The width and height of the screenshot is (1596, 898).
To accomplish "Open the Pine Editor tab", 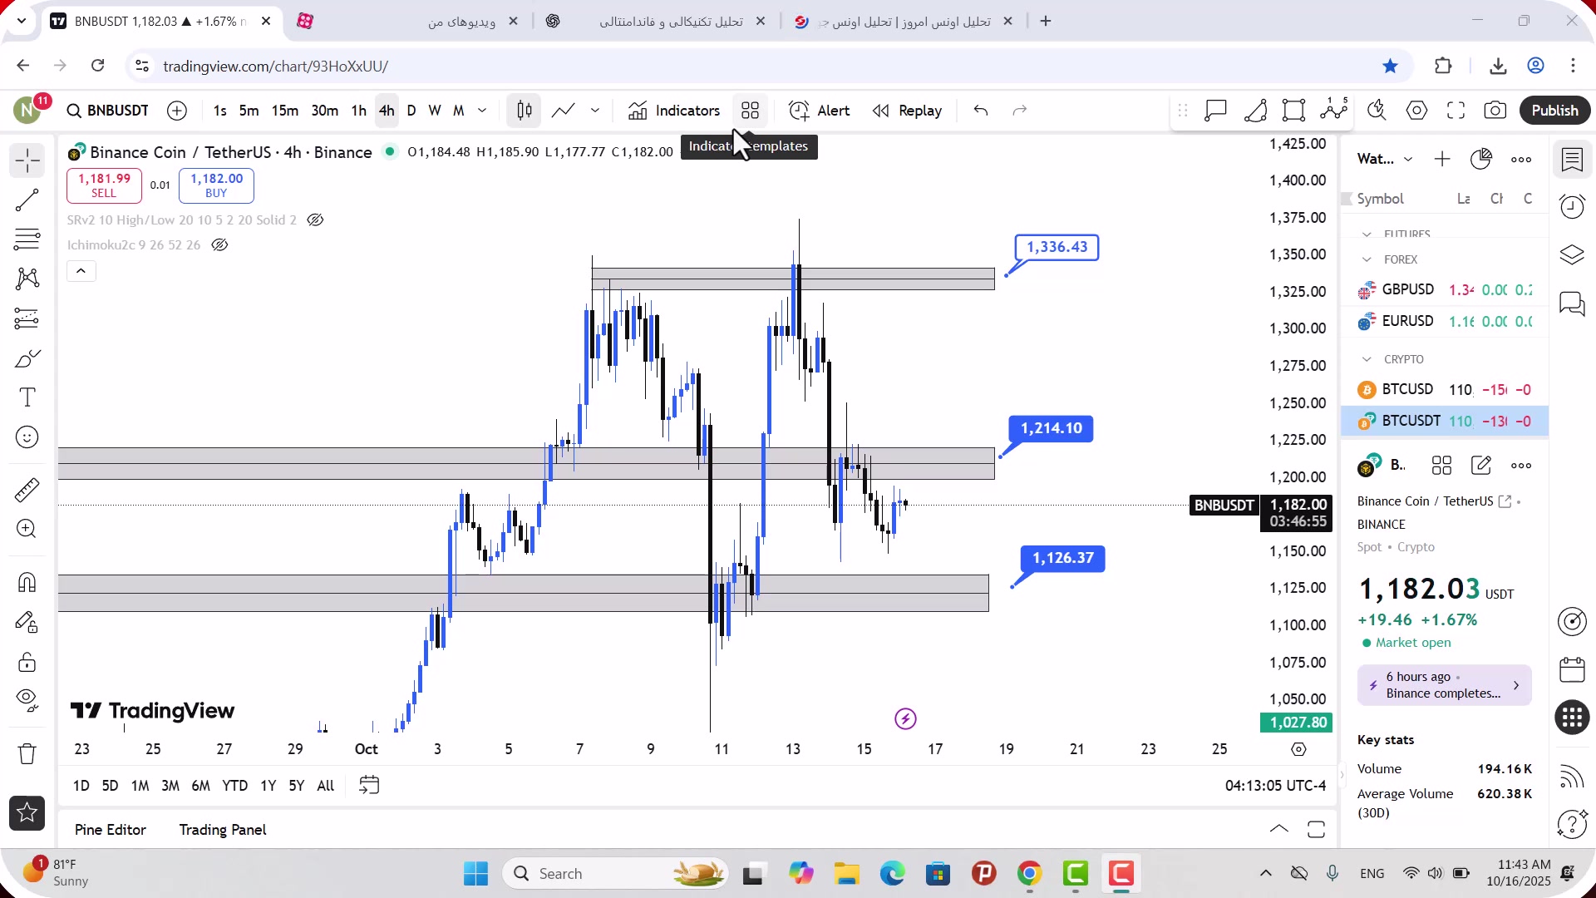I will click(111, 830).
